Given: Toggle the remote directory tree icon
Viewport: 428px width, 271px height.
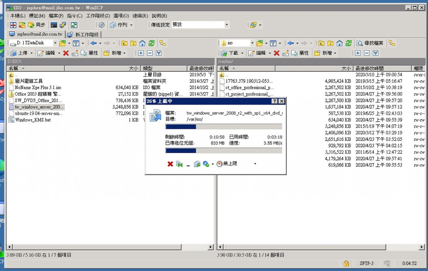Looking at the screenshot, I should click(x=392, y=43).
